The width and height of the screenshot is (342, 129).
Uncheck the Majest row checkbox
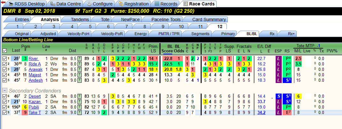coord(4,75)
